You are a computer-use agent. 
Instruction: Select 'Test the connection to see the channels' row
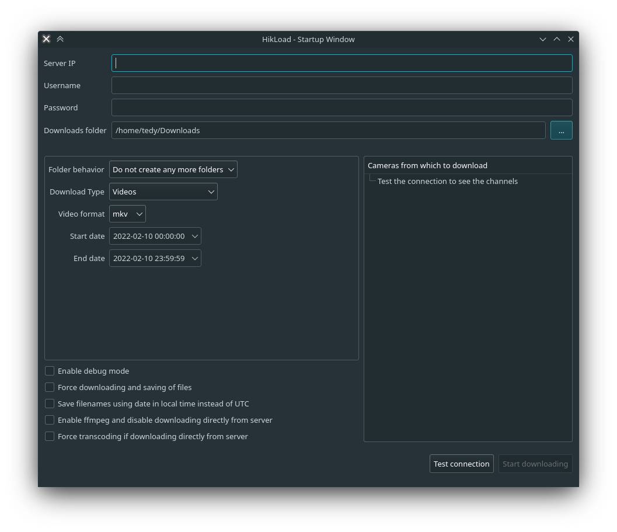pyautogui.click(x=447, y=181)
